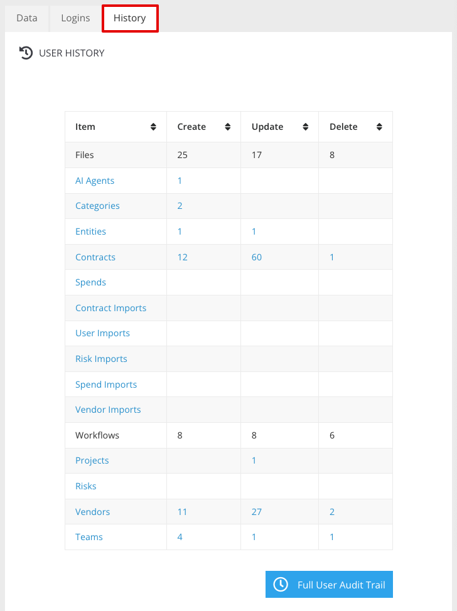This screenshot has width=457, height=611.
Task: Open the Vendors item link
Action: (x=92, y=511)
